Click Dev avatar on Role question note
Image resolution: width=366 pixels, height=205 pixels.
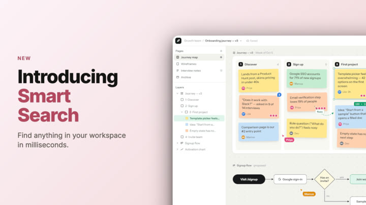[x=291, y=133]
